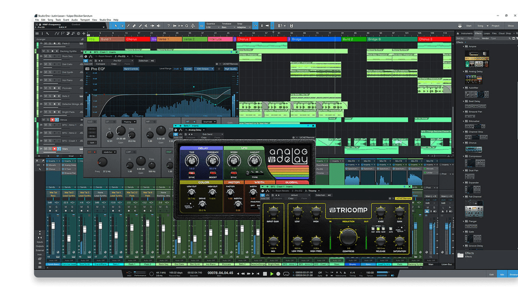Toggle the loop button in transport
Viewport: 518px width, 291px height.
click(286, 274)
